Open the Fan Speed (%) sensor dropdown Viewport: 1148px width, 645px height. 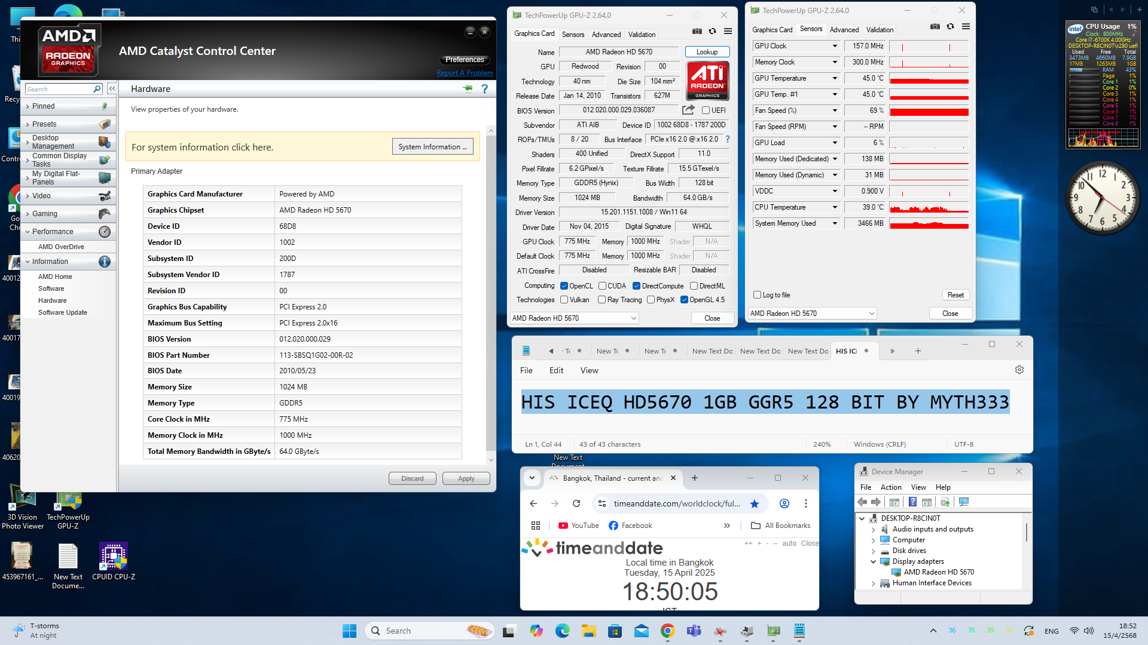(835, 110)
